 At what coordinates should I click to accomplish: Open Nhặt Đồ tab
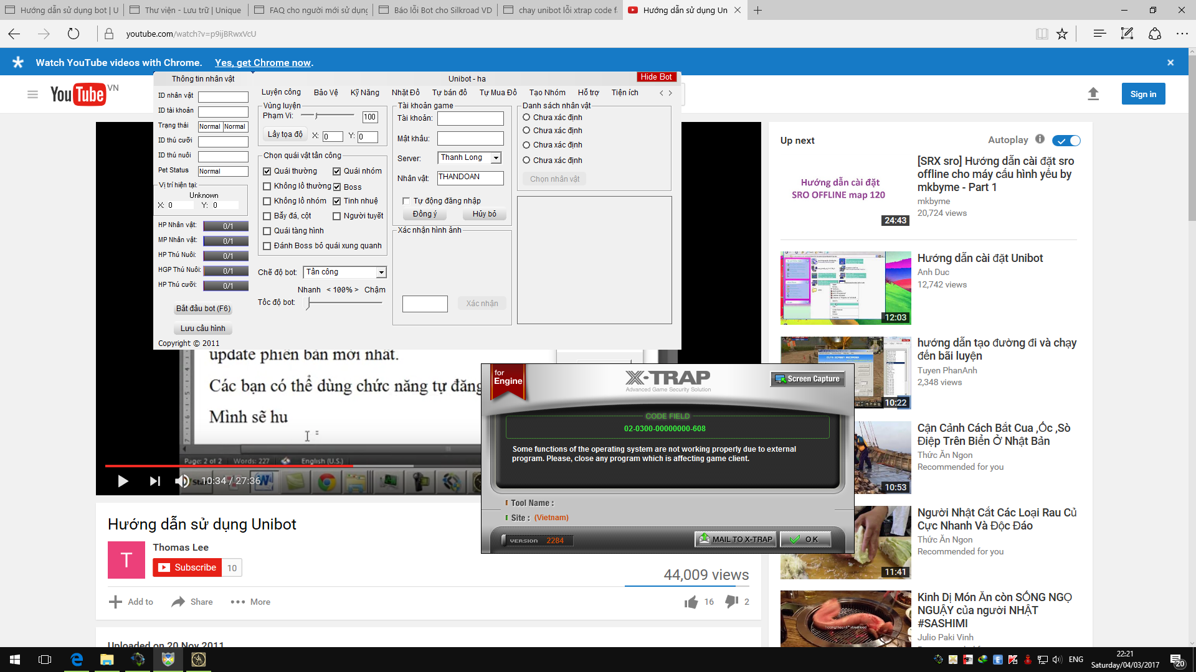(x=406, y=92)
